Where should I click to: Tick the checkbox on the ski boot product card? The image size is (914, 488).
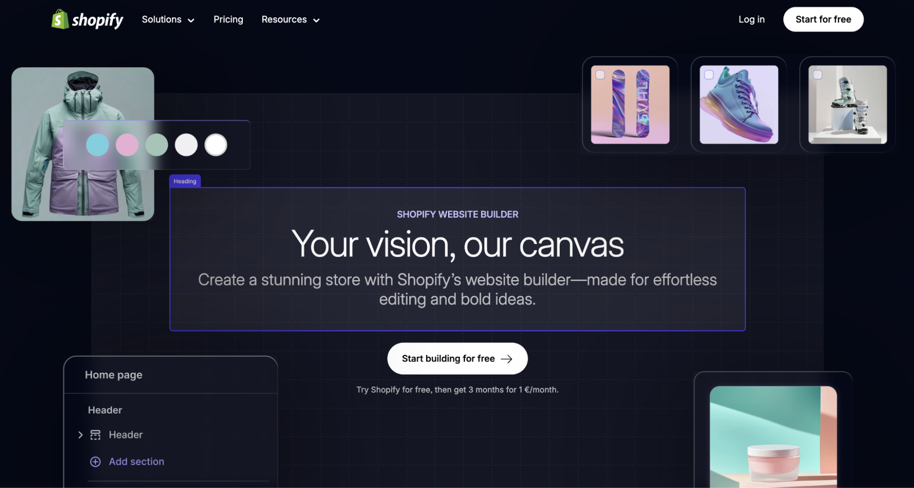coord(818,74)
